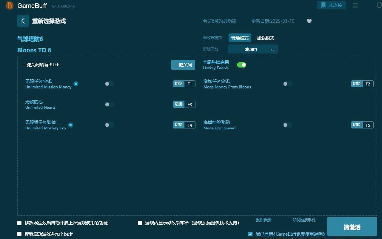Open the steam platform dropdown
Screen dimensions: 382x239
[253, 49]
